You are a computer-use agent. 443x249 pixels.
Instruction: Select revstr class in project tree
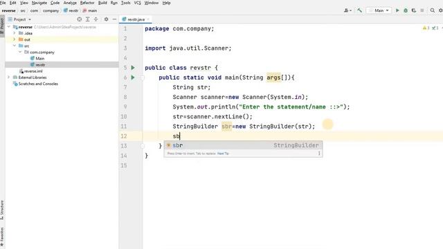(40, 64)
